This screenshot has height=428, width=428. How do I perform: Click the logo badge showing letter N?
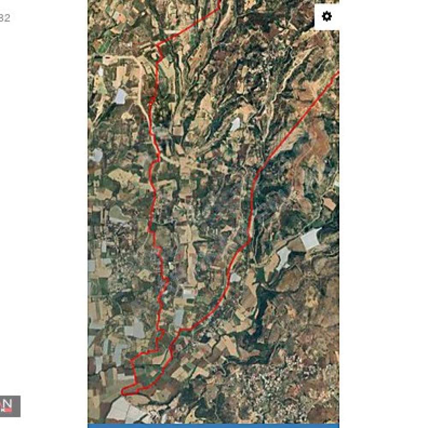10,406
